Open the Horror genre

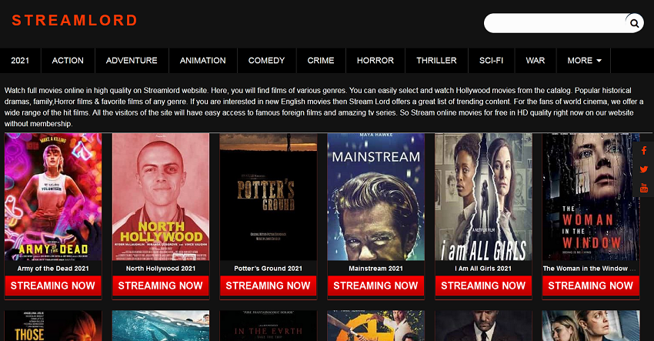[375, 61]
